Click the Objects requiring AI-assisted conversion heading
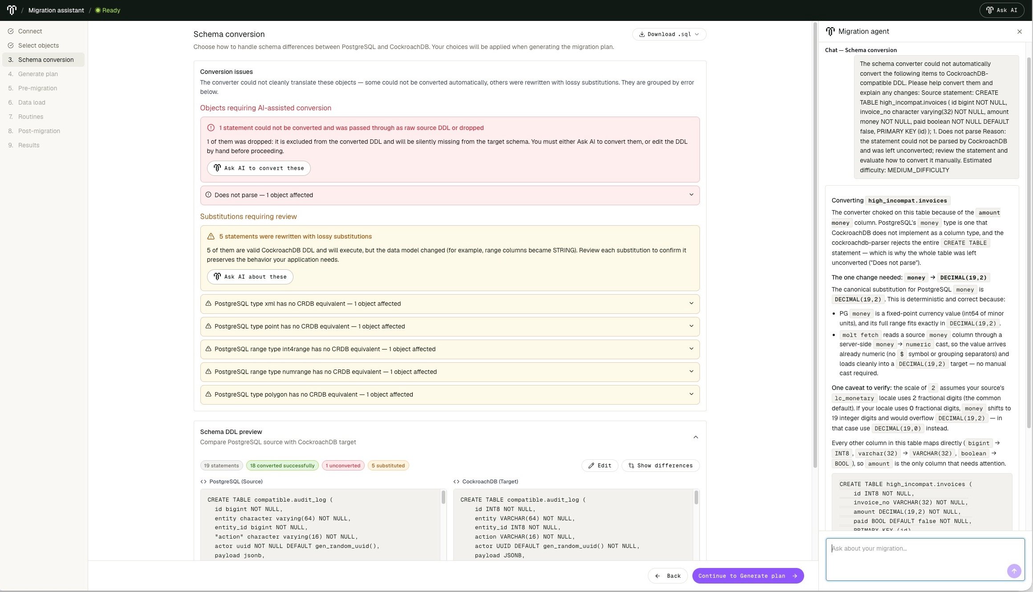Image resolution: width=1033 pixels, height=592 pixels. pos(266,108)
